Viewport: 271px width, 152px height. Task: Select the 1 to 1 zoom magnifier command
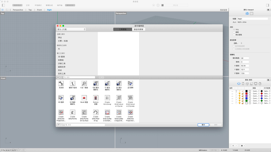point(84,84)
